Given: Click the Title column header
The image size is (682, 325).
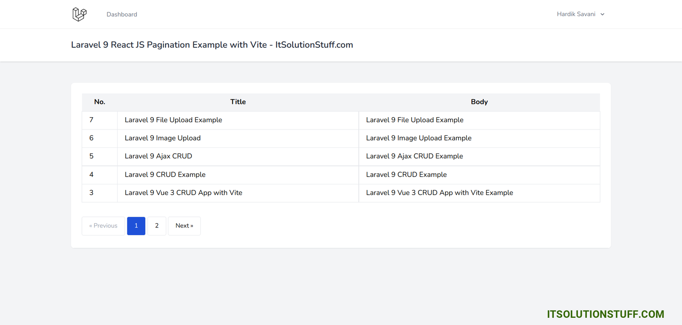Looking at the screenshot, I should [x=238, y=102].
